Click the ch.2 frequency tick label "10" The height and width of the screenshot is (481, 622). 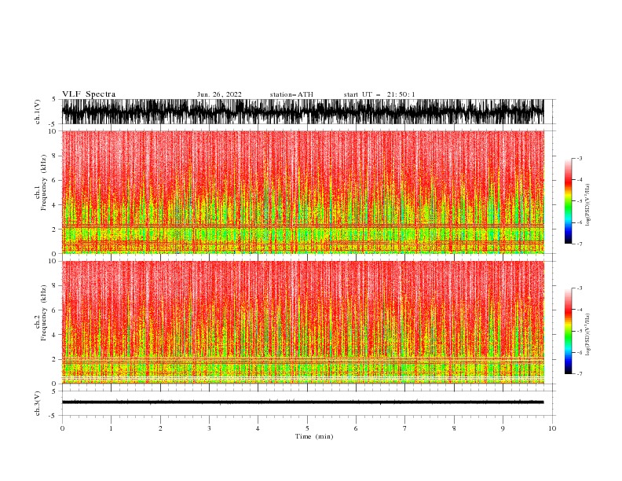coord(52,261)
